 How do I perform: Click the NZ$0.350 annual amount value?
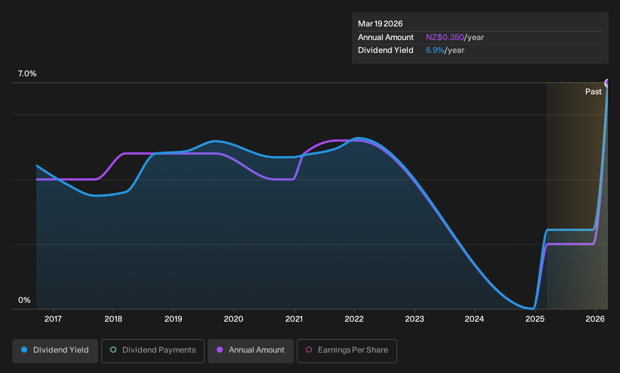pos(445,37)
